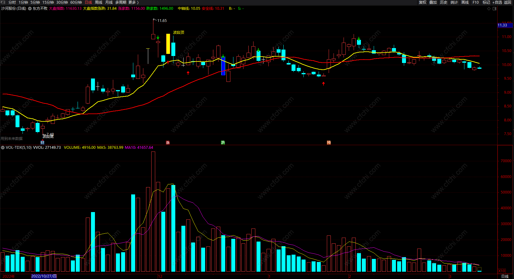
Task: Click the 跌家数: 1496.00 value
Action: [x=160, y=9]
